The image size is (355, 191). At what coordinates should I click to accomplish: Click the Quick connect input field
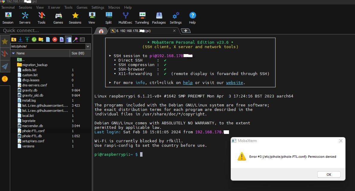(x=46, y=30)
